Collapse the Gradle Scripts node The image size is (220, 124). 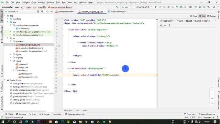tap(5, 80)
